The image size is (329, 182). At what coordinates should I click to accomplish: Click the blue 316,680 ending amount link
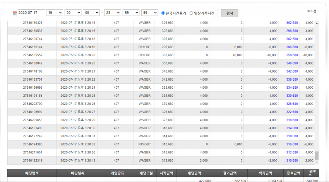(292, 144)
